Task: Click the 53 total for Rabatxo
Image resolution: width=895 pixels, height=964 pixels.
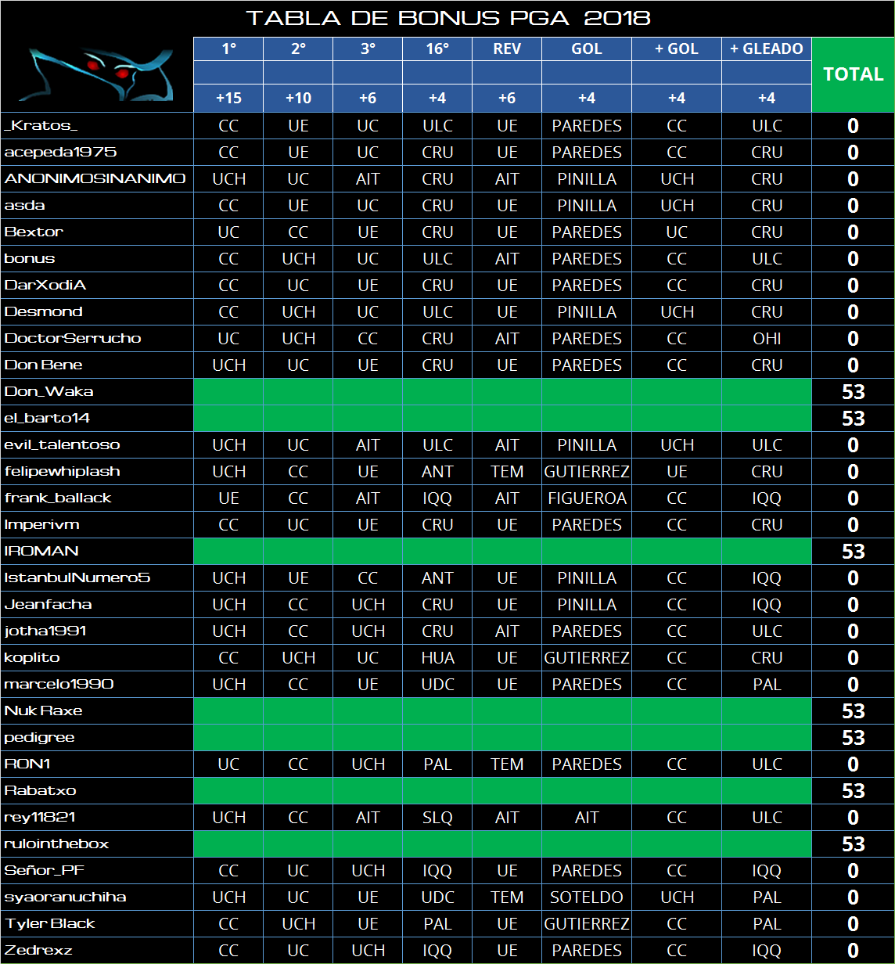Action: (x=853, y=791)
